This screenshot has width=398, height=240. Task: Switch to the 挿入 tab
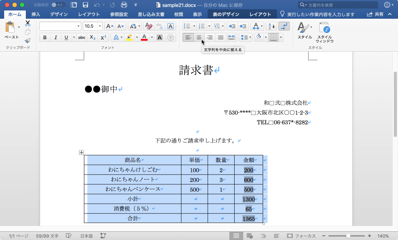(x=36, y=15)
